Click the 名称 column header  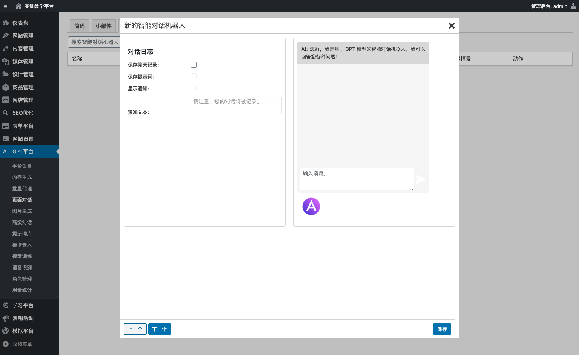pos(77,59)
